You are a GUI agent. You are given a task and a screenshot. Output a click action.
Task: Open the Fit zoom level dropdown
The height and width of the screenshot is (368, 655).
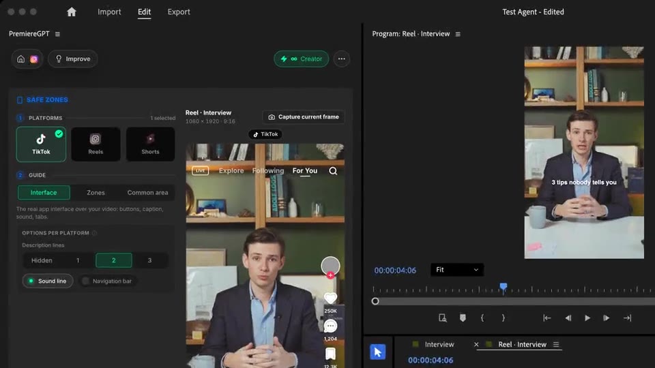click(457, 270)
